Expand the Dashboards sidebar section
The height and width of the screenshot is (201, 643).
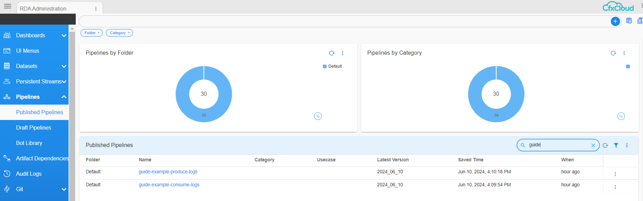pos(64,36)
